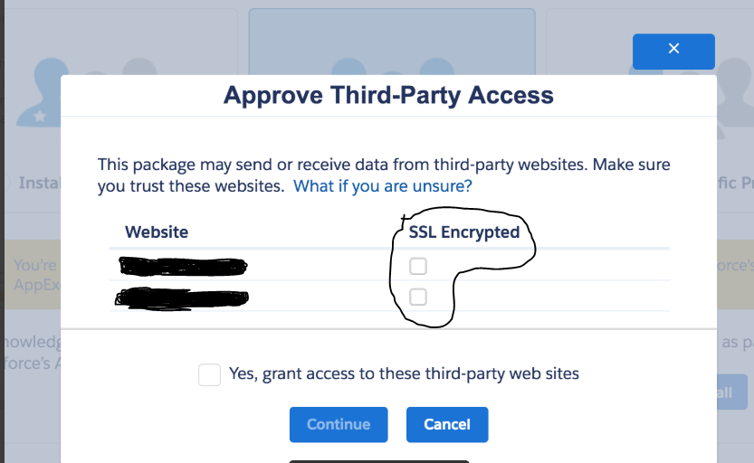Click the partially visible 'Instal' option text
Viewport: 754px width, 463px height.
pos(39,183)
